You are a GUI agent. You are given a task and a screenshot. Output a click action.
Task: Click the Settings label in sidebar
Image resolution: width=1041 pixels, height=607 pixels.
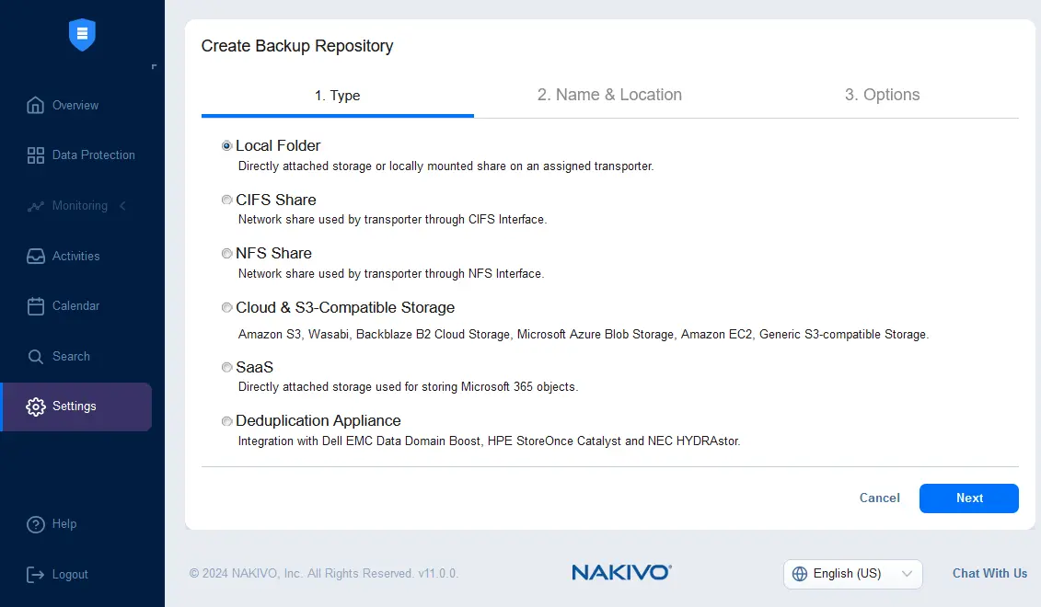coord(75,406)
